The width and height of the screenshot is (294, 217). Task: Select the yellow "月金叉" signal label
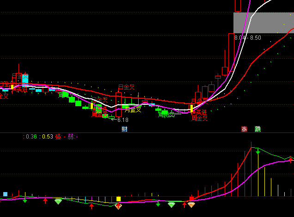133,109
